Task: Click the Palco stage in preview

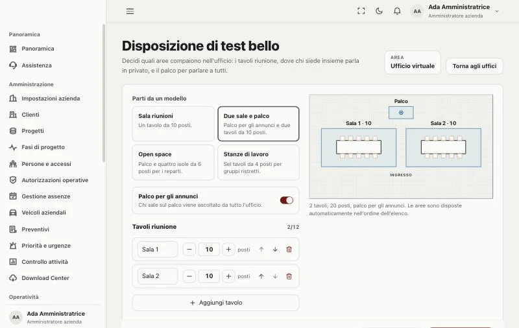Action: tap(401, 113)
